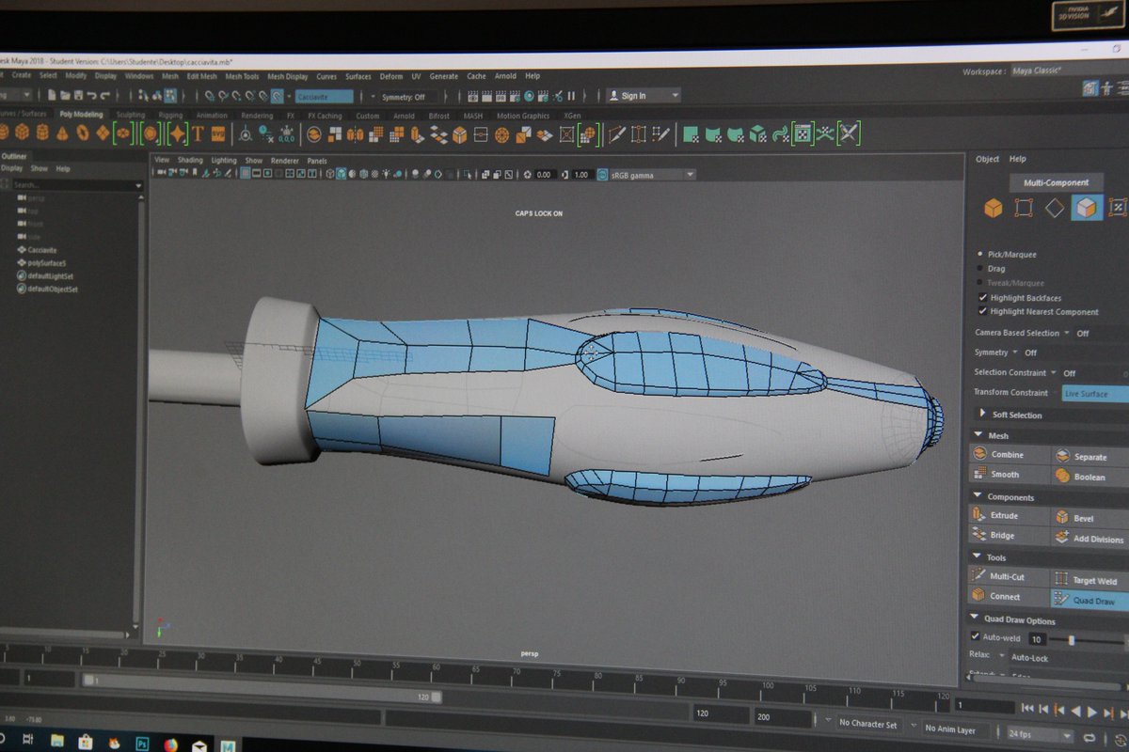Click the Modeling Toolkit toggle icon top right

coord(1090,87)
